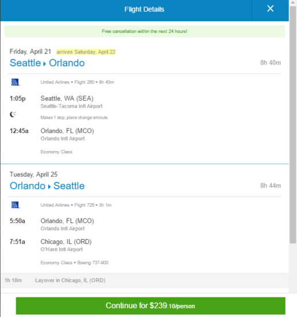This screenshot has width=297, height=317.
Task: Click the vertical scrollbar thumb
Action: click(293, 124)
